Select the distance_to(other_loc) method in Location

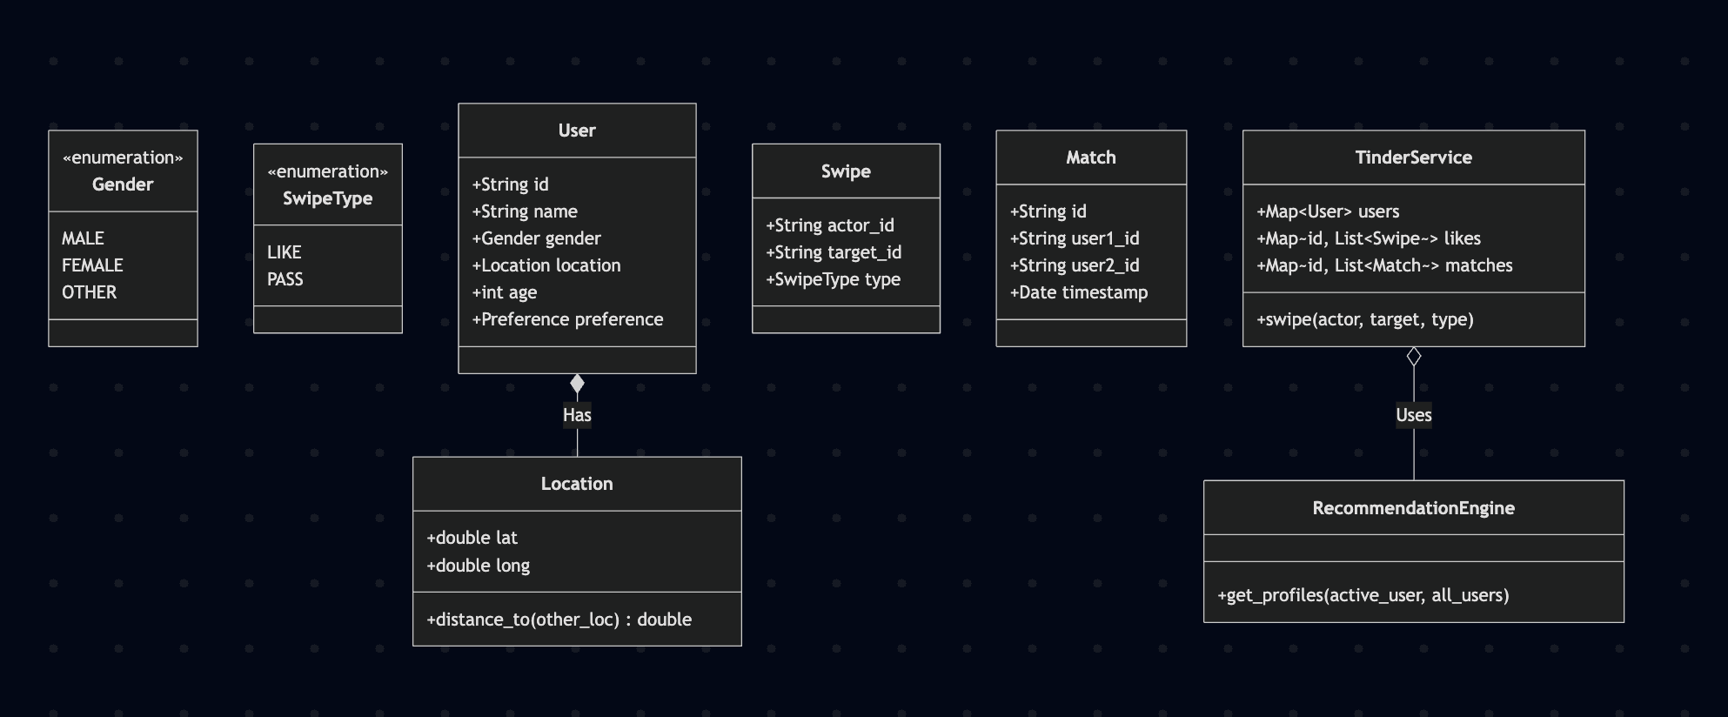pos(559,620)
